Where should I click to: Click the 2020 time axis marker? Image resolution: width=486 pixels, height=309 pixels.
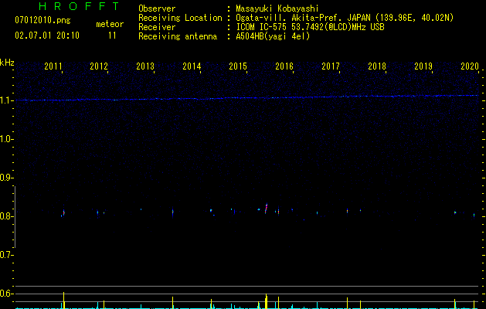pyautogui.click(x=470, y=66)
